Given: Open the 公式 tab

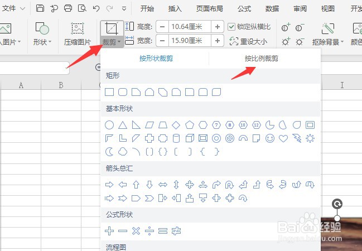Looking at the screenshot, I should (x=244, y=9).
